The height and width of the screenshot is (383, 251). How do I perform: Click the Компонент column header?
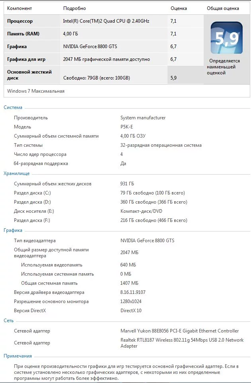[19, 8]
